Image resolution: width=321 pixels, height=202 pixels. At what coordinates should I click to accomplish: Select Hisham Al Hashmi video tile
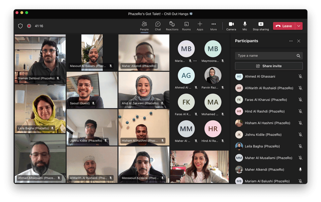point(144,127)
